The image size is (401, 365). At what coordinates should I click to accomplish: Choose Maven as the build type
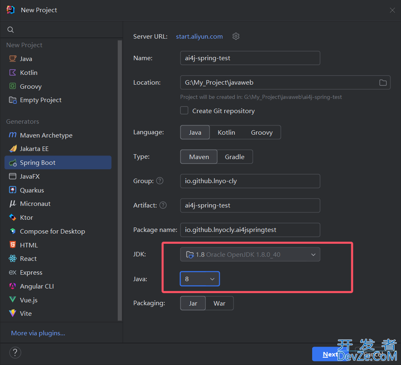click(x=199, y=157)
